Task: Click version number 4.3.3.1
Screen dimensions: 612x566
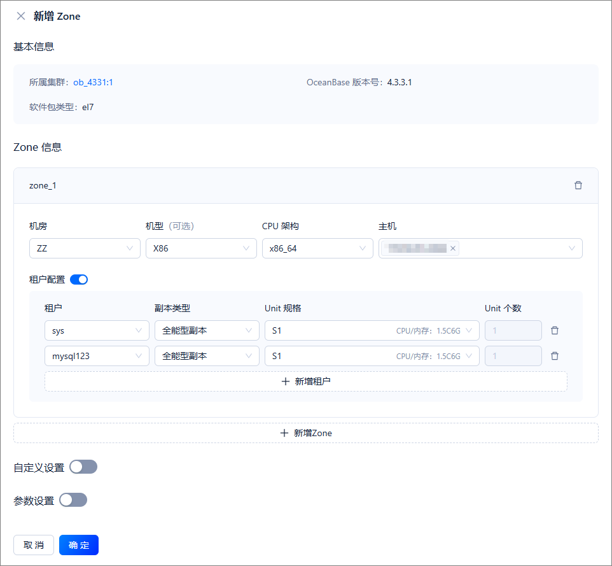Action: pos(400,82)
